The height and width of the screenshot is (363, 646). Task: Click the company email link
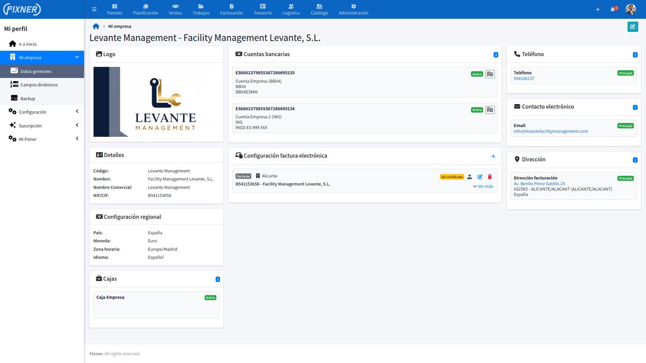point(551,131)
